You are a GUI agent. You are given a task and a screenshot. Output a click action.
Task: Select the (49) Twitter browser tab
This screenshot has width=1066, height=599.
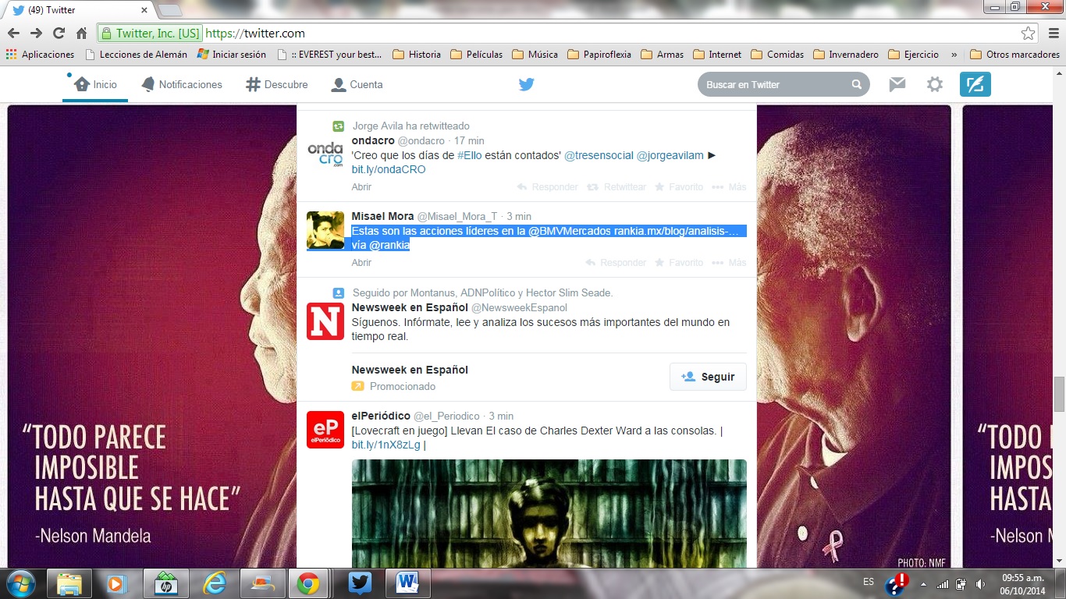(x=79, y=10)
